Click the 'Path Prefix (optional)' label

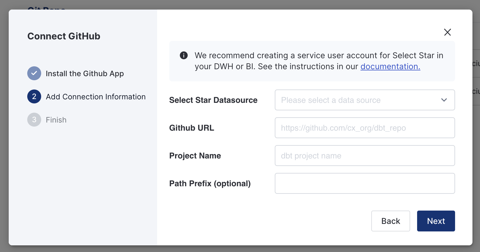(x=210, y=184)
